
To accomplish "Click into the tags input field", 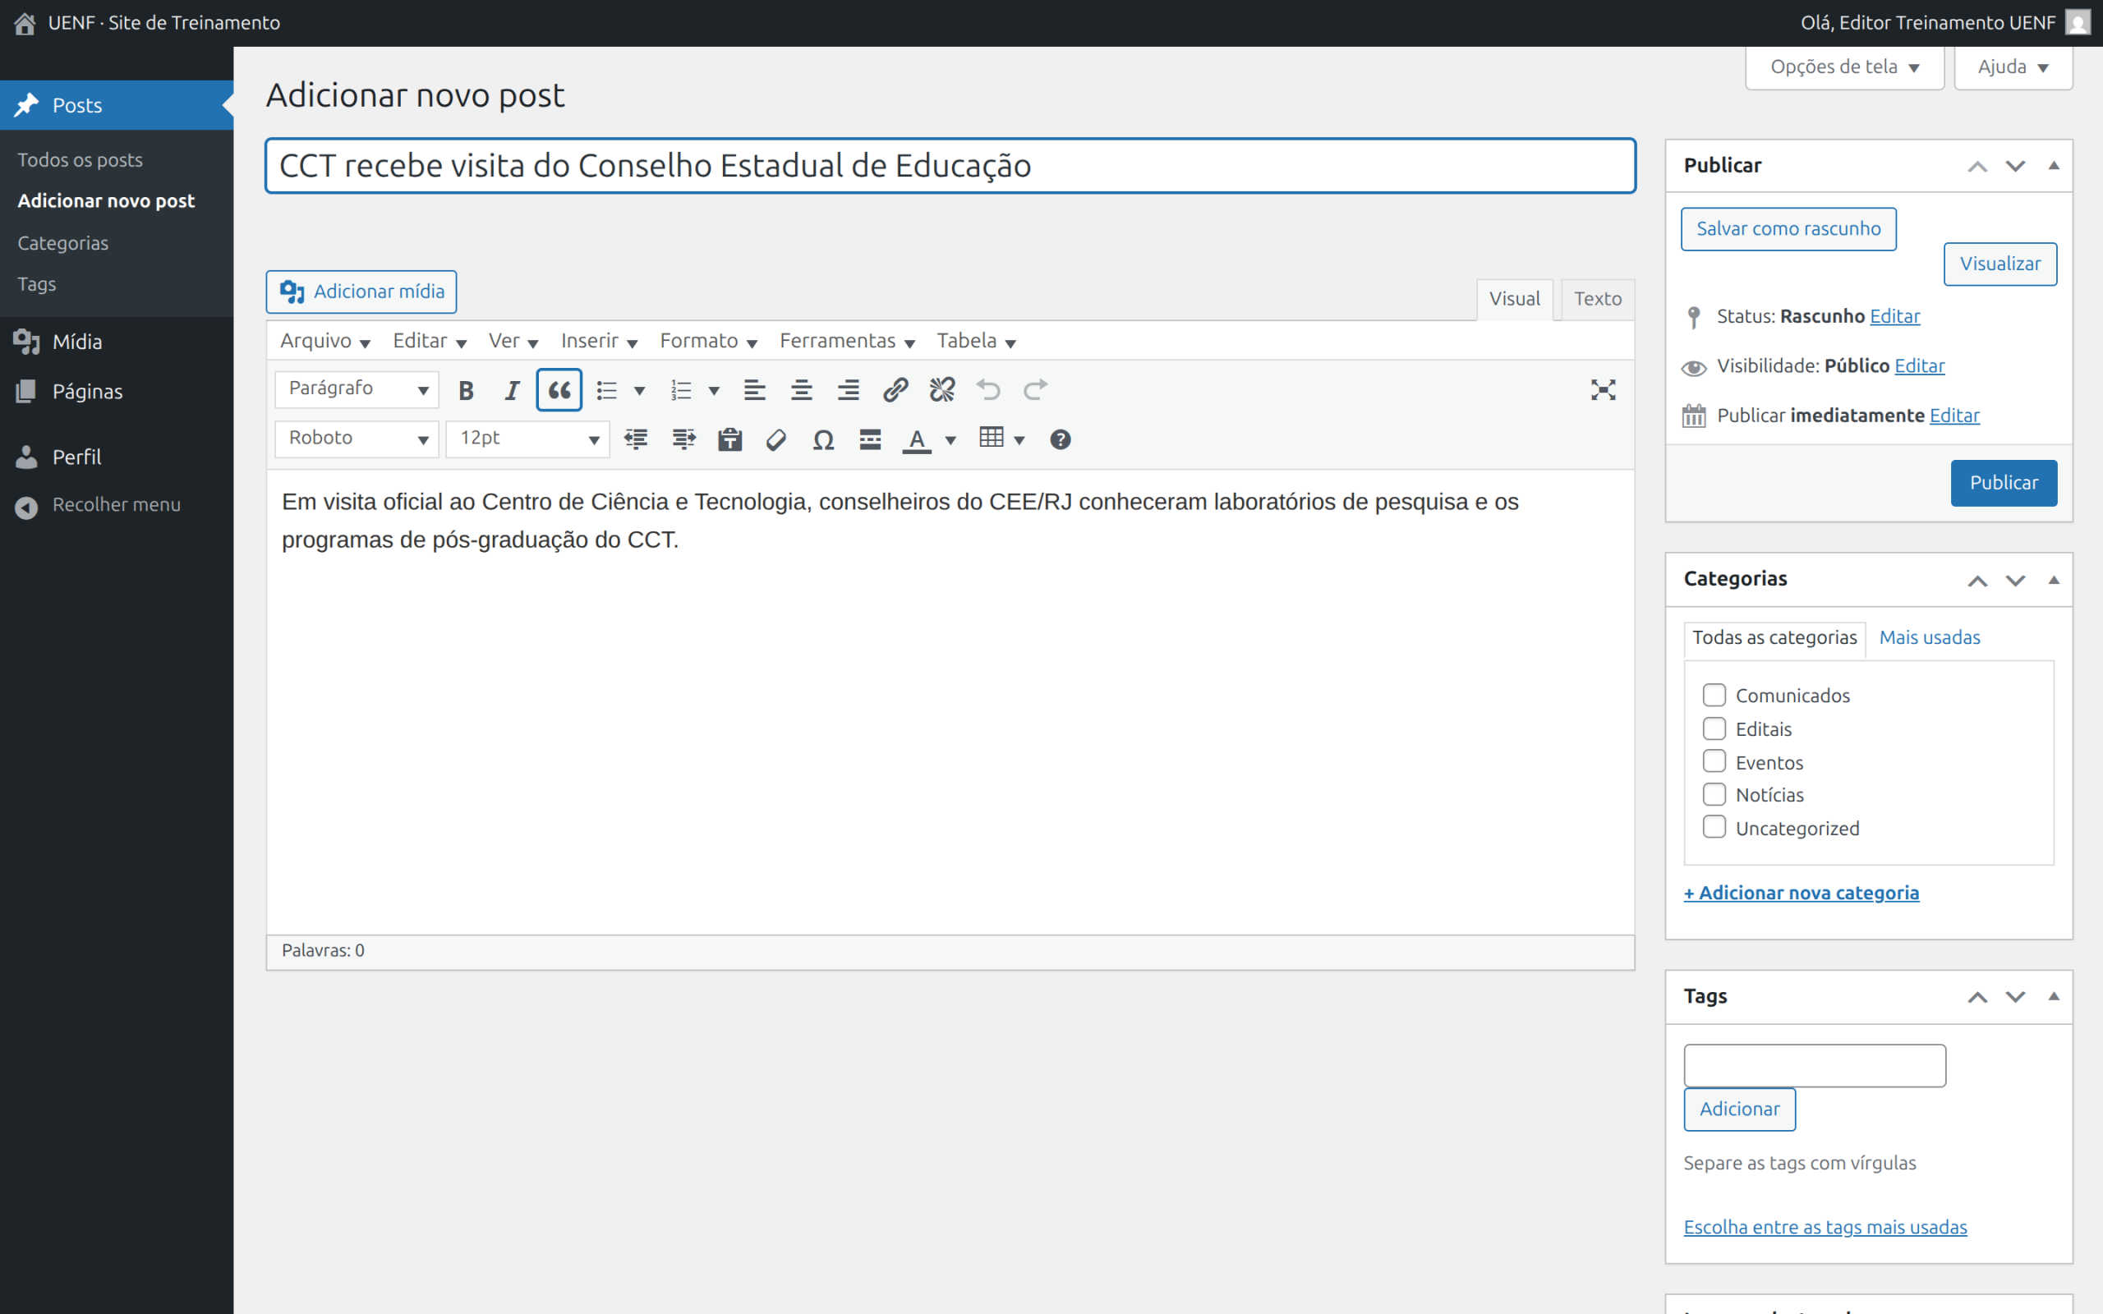I will coord(1815,1065).
